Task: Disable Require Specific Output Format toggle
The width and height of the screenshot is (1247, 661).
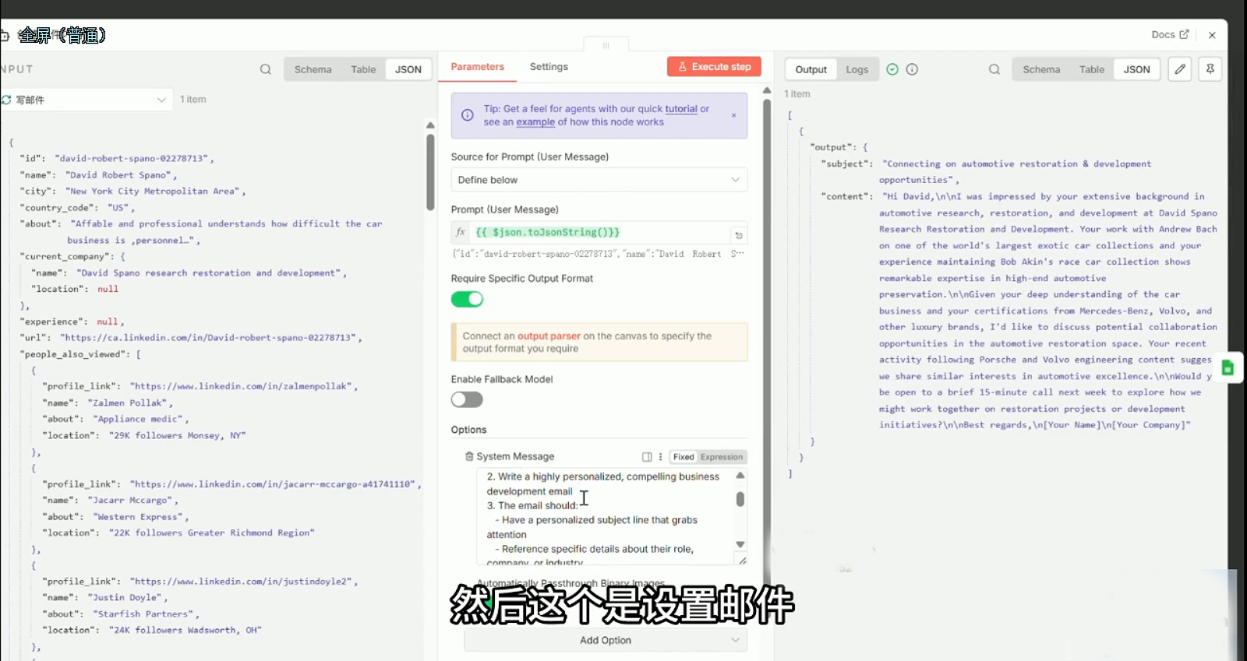Action: pos(467,300)
